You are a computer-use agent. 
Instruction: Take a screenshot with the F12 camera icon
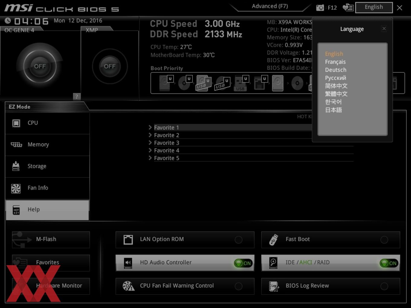coord(320,8)
